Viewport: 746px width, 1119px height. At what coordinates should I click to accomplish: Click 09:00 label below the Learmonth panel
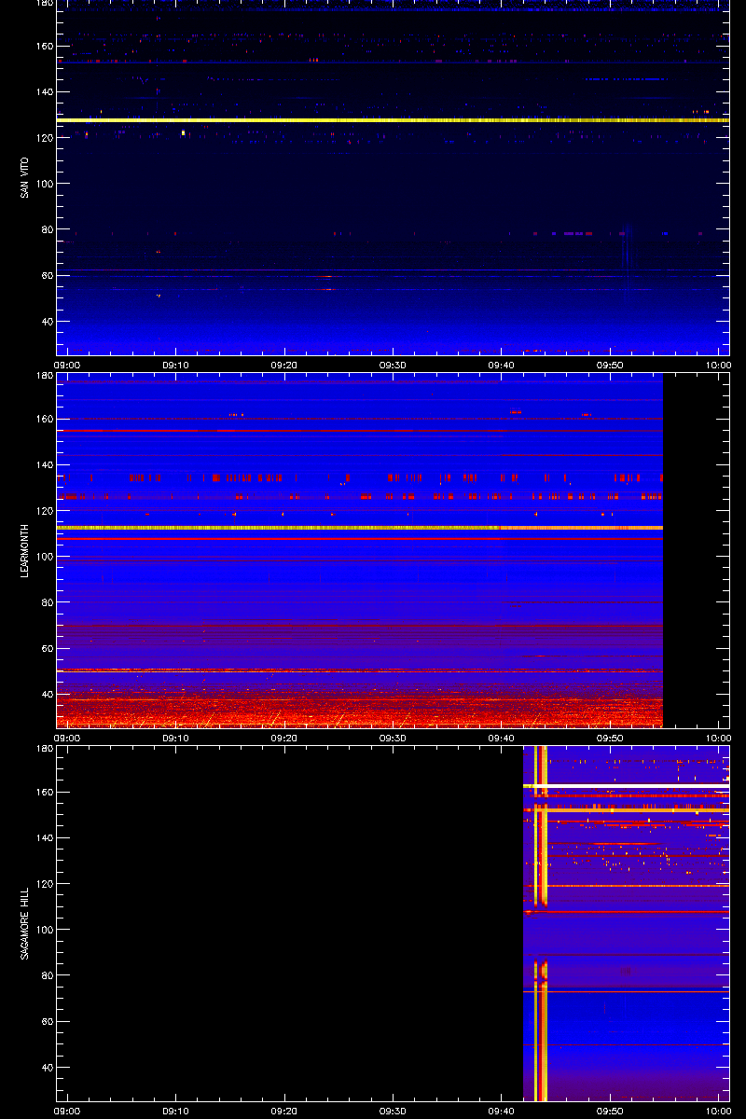click(x=67, y=738)
